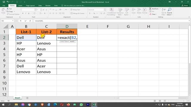This screenshot has width=191, height=107.
Task: Click the Save disk icon
Action: point(4,2)
